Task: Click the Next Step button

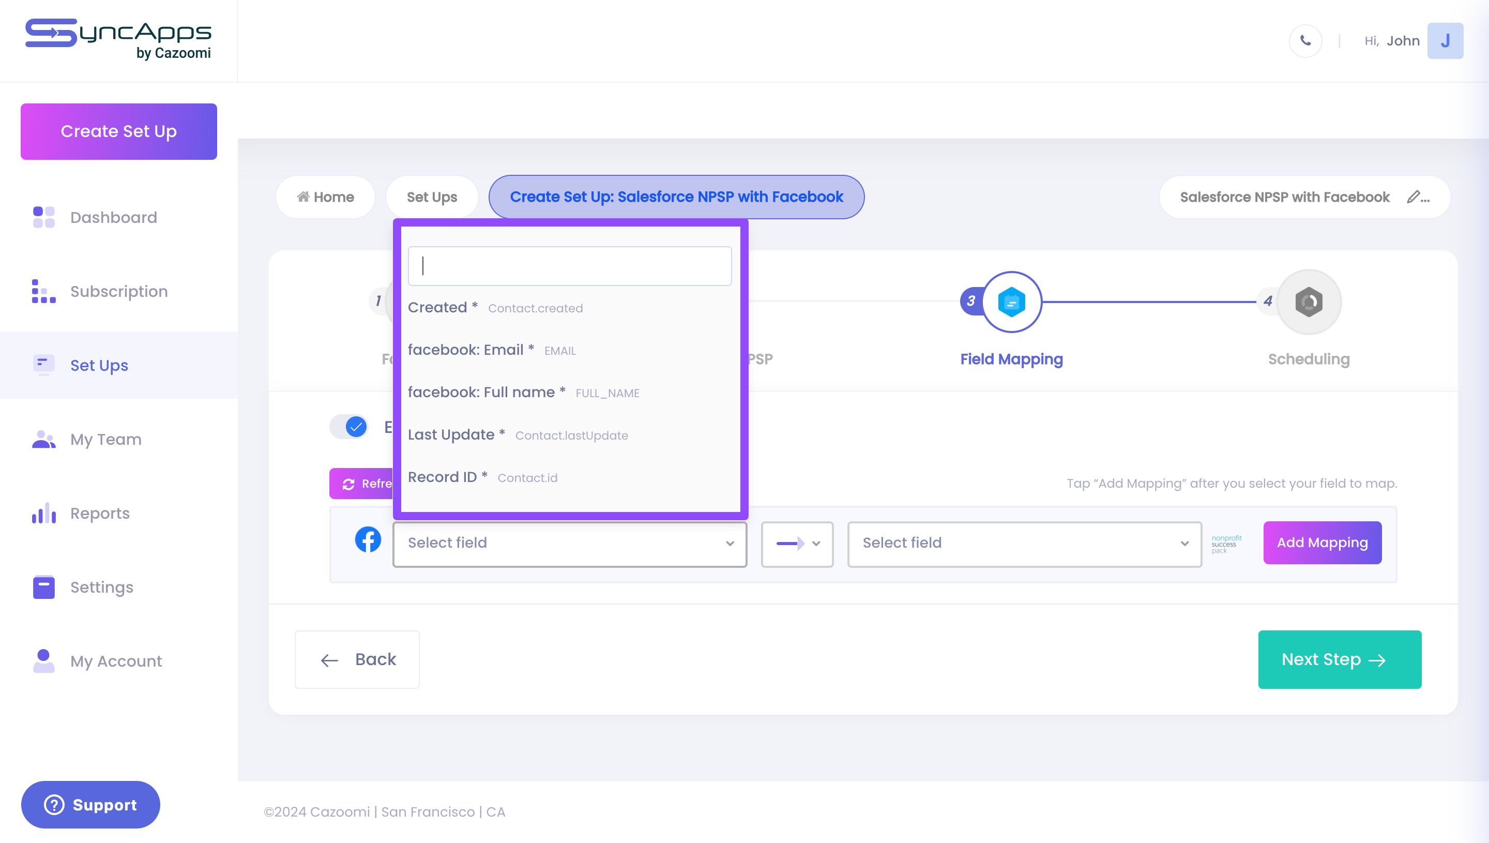Action: [x=1340, y=659]
